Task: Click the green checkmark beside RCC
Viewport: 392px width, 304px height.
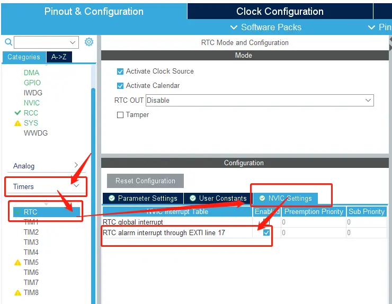Action: pyautogui.click(x=18, y=113)
